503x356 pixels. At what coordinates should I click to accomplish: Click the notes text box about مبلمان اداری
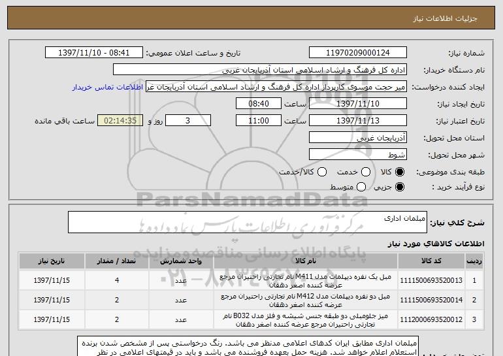tap(248, 346)
